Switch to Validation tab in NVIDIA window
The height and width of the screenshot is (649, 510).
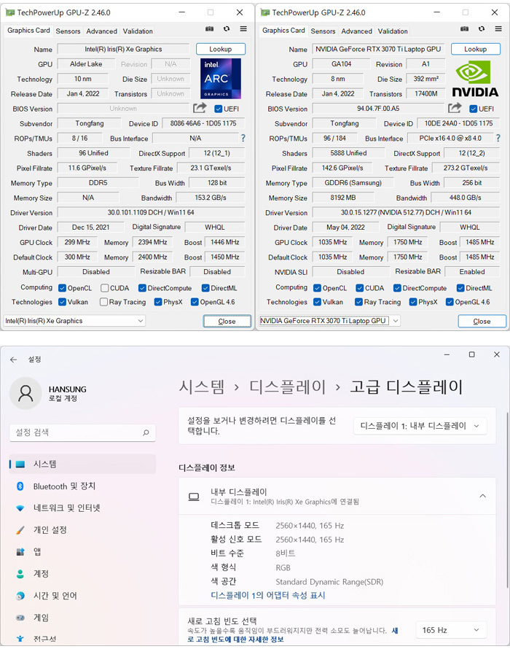coord(393,31)
